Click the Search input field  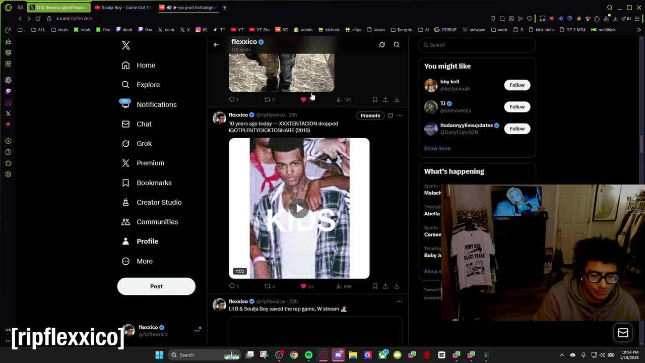477,45
